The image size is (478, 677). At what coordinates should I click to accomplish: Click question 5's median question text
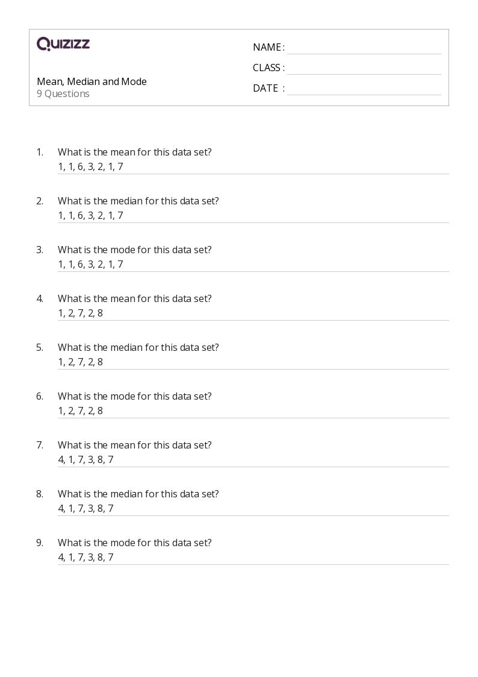coord(138,347)
